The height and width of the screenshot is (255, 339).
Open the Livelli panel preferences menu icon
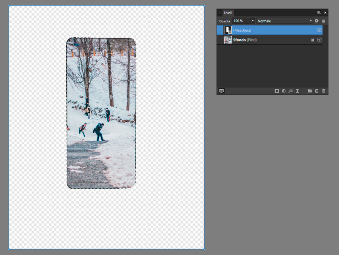pyautogui.click(x=319, y=13)
